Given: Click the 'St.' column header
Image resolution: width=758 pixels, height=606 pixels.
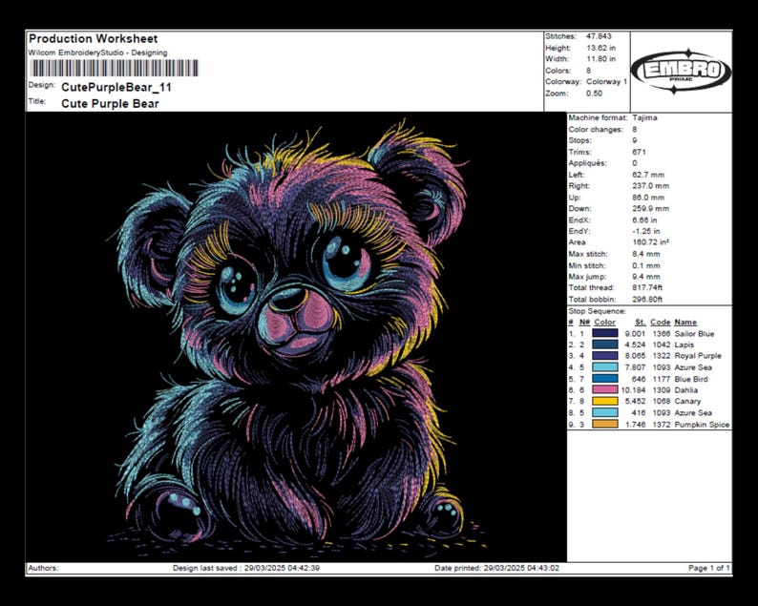Looking at the screenshot, I should coord(640,322).
